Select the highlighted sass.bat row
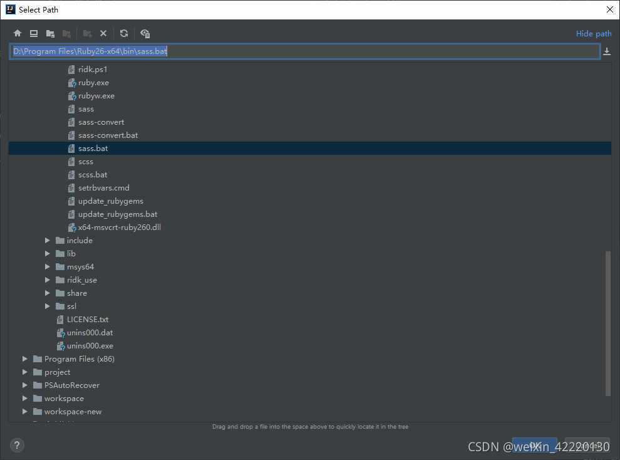 pos(310,149)
